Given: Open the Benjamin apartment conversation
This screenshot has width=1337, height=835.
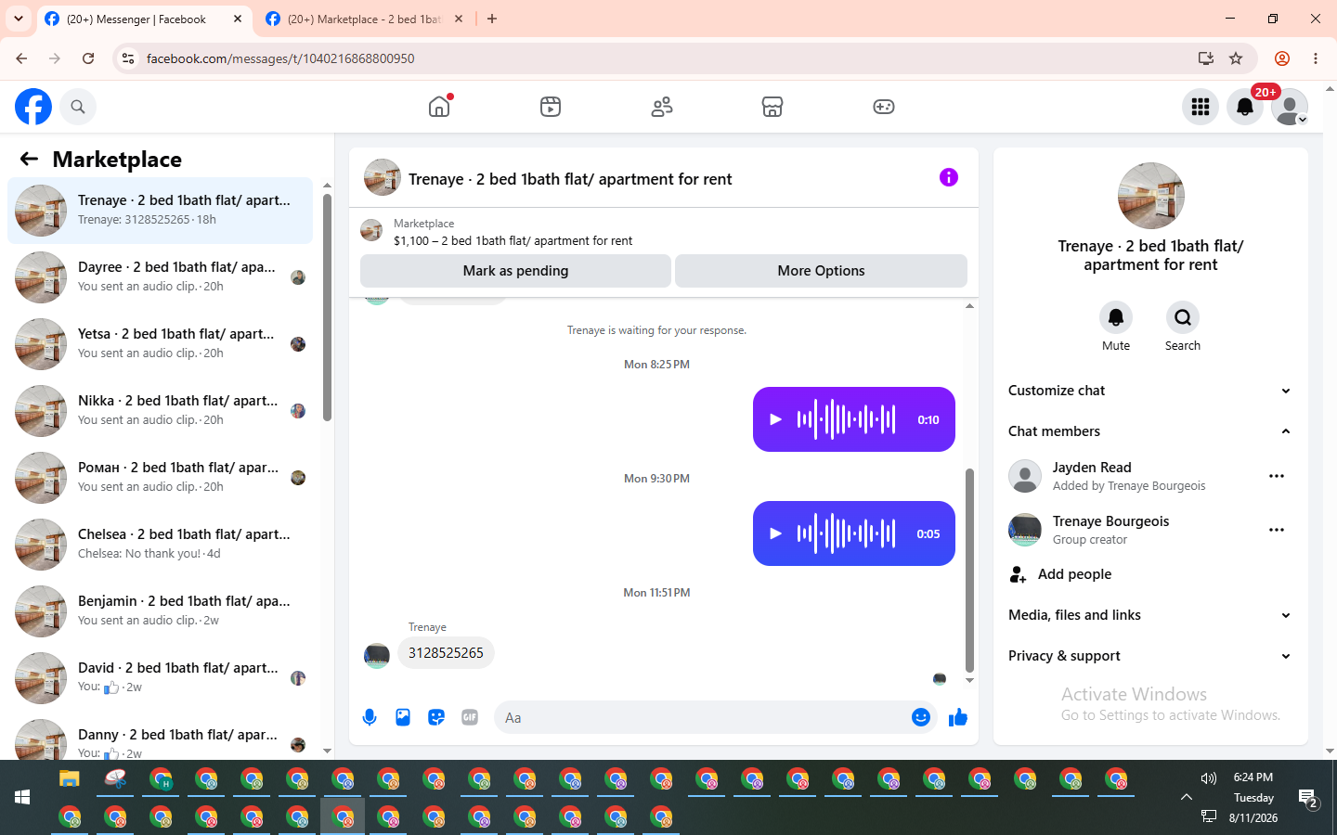Looking at the screenshot, I should [161, 611].
